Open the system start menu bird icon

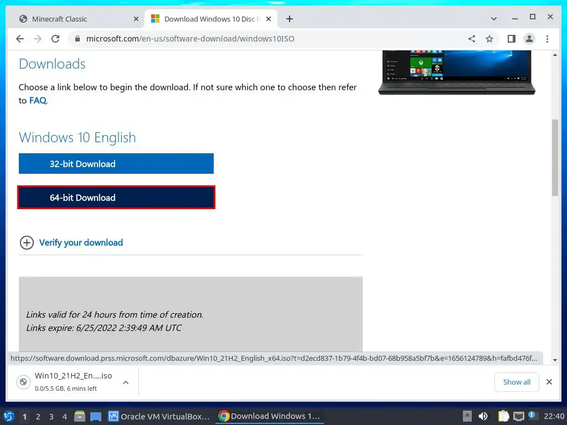click(9, 416)
